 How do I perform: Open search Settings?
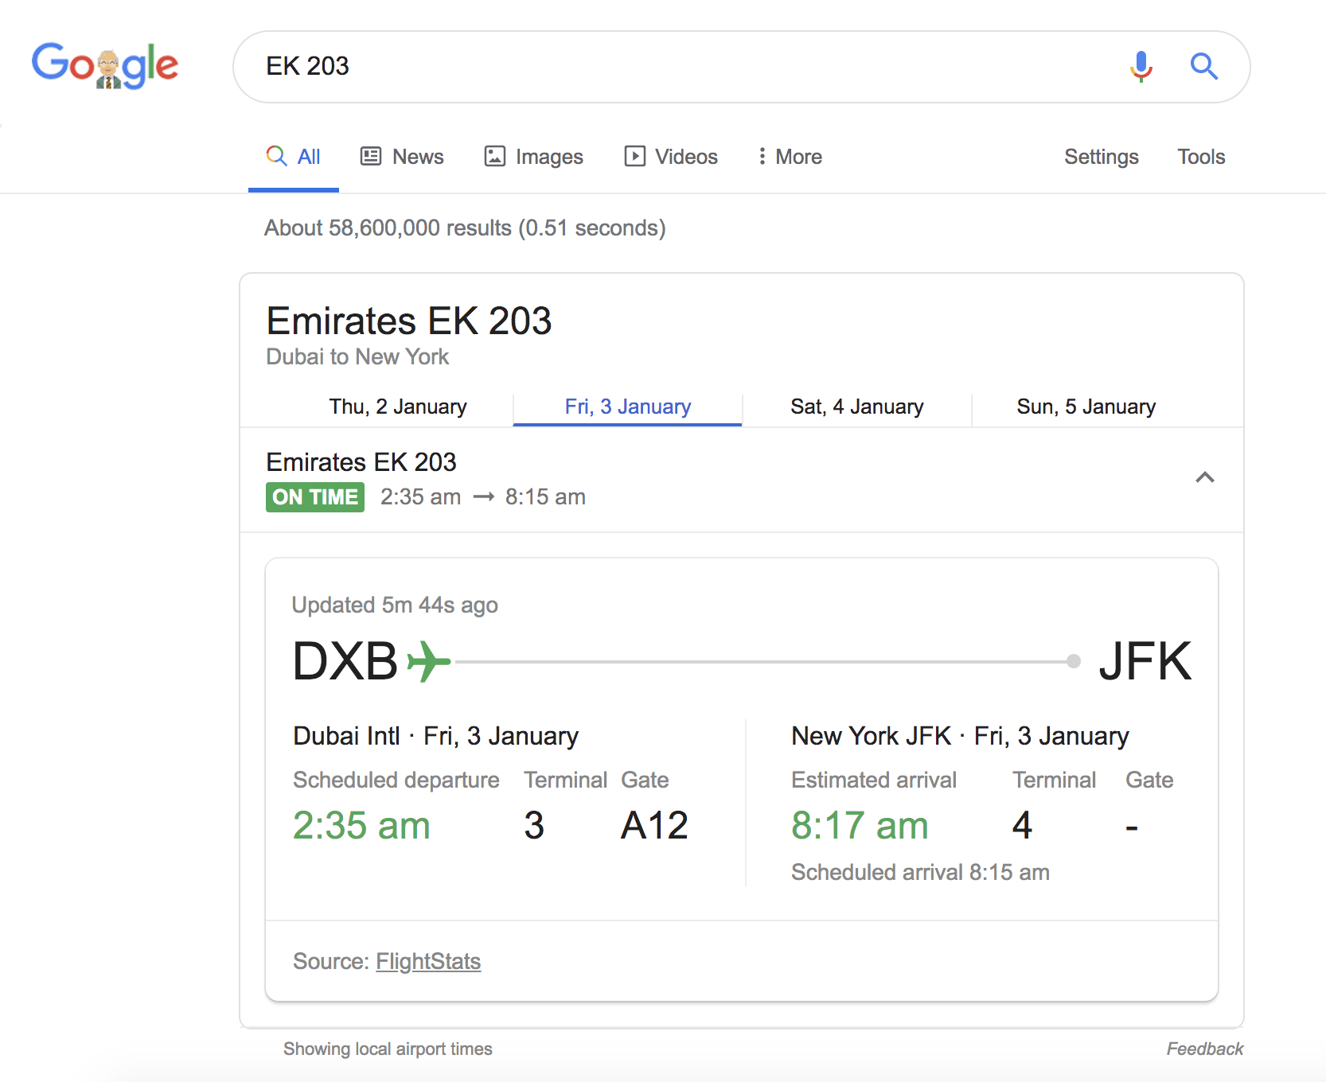coord(1101,157)
